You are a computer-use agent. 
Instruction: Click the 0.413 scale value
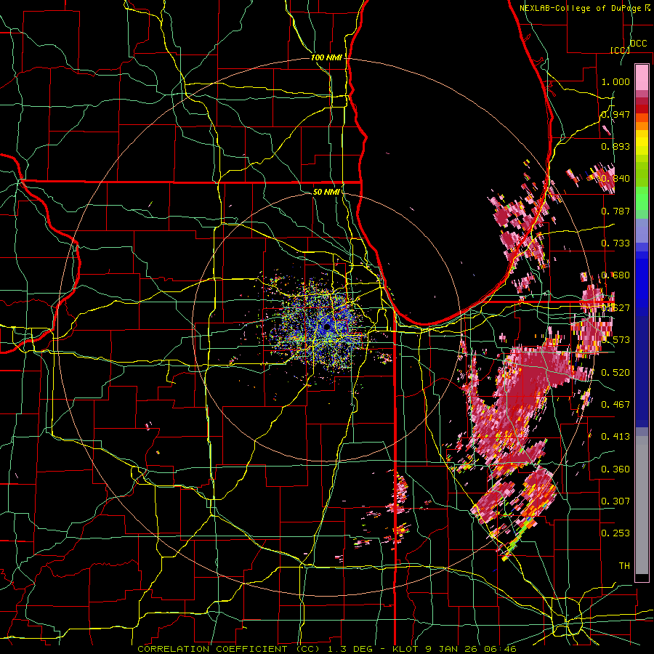615,437
